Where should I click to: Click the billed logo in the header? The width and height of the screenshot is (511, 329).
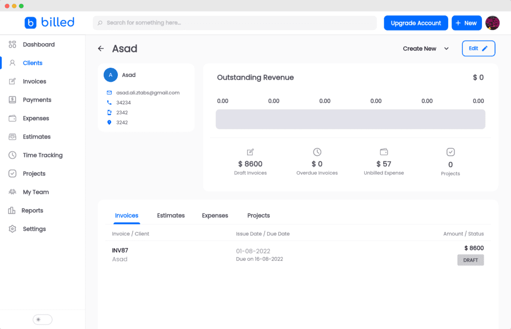[49, 22]
